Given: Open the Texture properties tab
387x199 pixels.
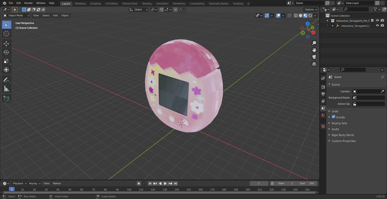Looking at the screenshot, I should pos(323,126).
